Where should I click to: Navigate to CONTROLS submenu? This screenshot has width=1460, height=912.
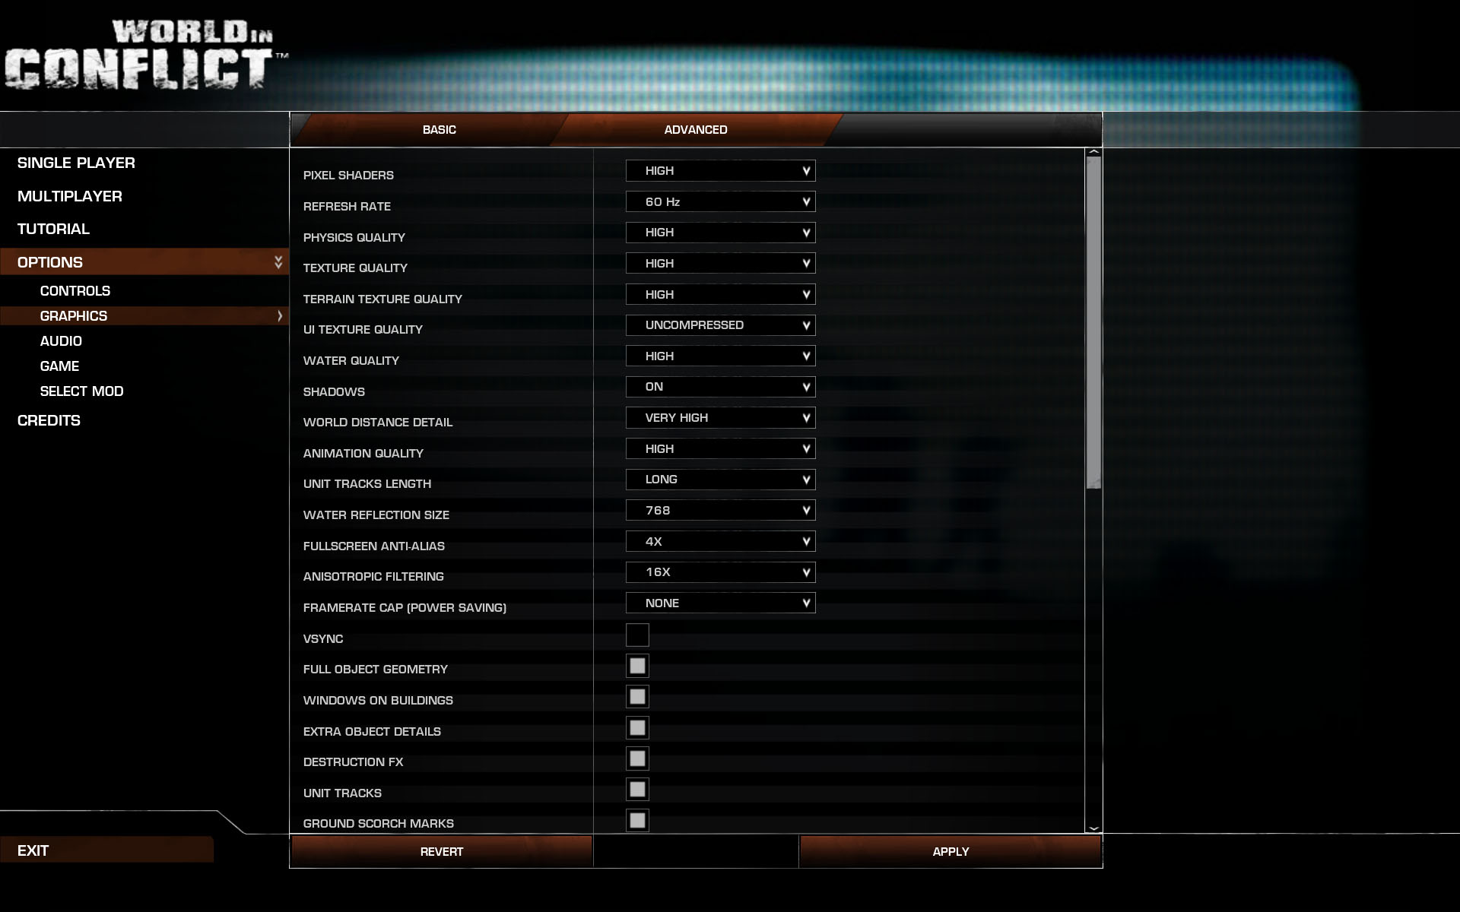(x=76, y=290)
